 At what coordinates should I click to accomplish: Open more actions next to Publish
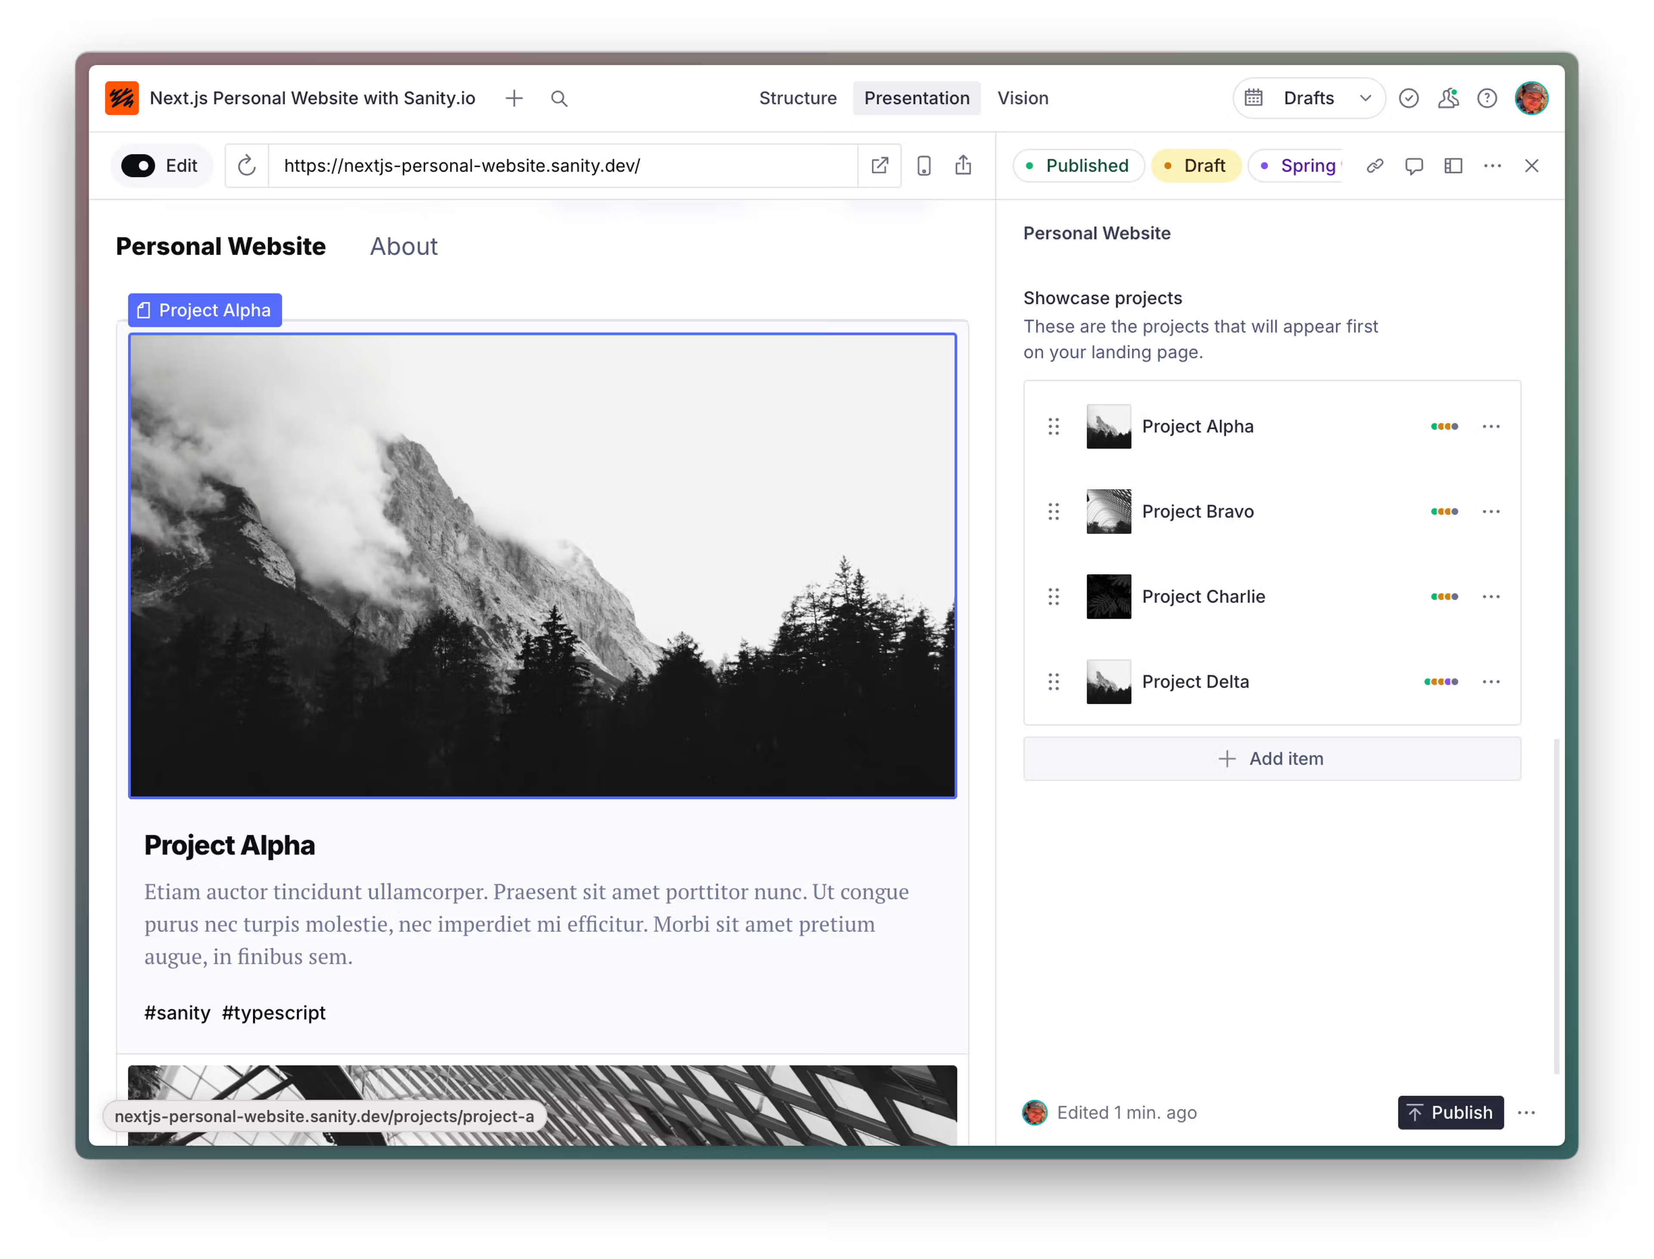click(x=1526, y=1113)
